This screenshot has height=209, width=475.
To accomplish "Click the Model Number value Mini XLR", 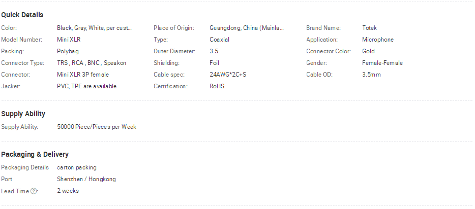I will (x=69, y=40).
